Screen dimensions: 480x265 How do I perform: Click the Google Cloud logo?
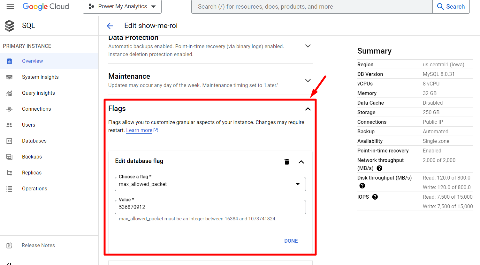tap(46, 7)
